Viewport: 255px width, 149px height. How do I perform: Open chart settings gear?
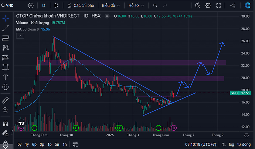click(208, 6)
